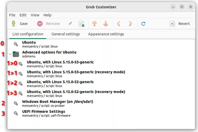
Task: Maximize the Grub Customizer window
Action: (x=182, y=7)
